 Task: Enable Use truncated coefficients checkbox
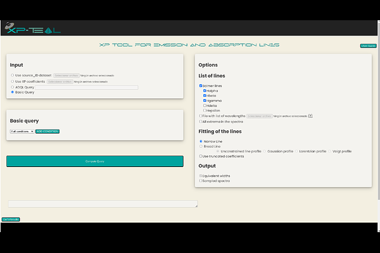pos(201,156)
